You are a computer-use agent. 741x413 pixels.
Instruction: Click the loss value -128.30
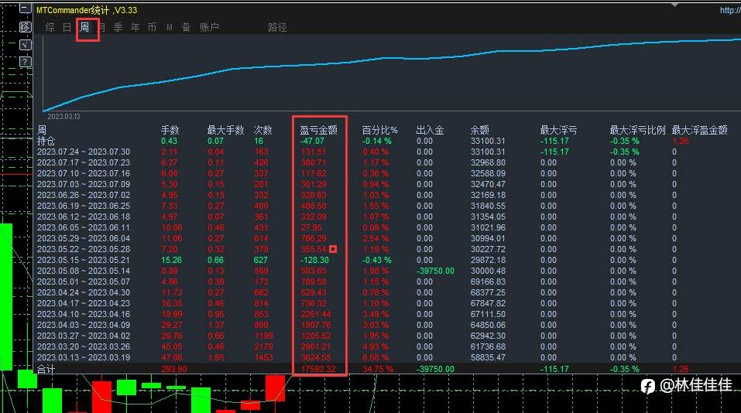click(x=314, y=260)
